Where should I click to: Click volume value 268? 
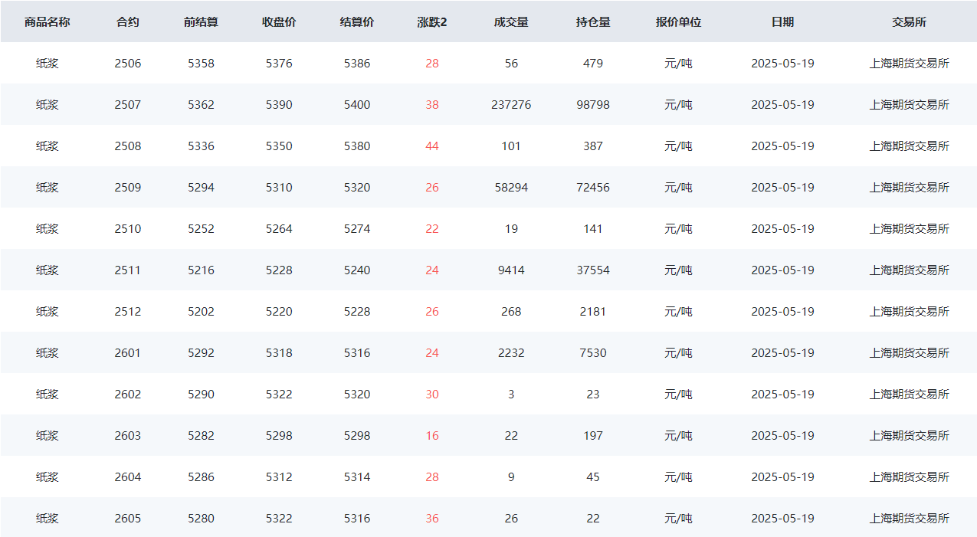point(511,312)
